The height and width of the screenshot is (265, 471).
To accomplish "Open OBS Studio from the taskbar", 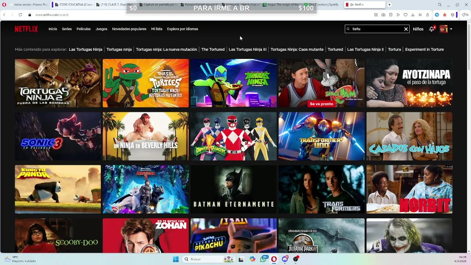I will (295, 259).
